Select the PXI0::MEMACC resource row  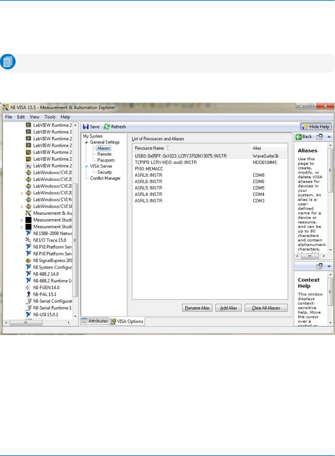pos(210,169)
